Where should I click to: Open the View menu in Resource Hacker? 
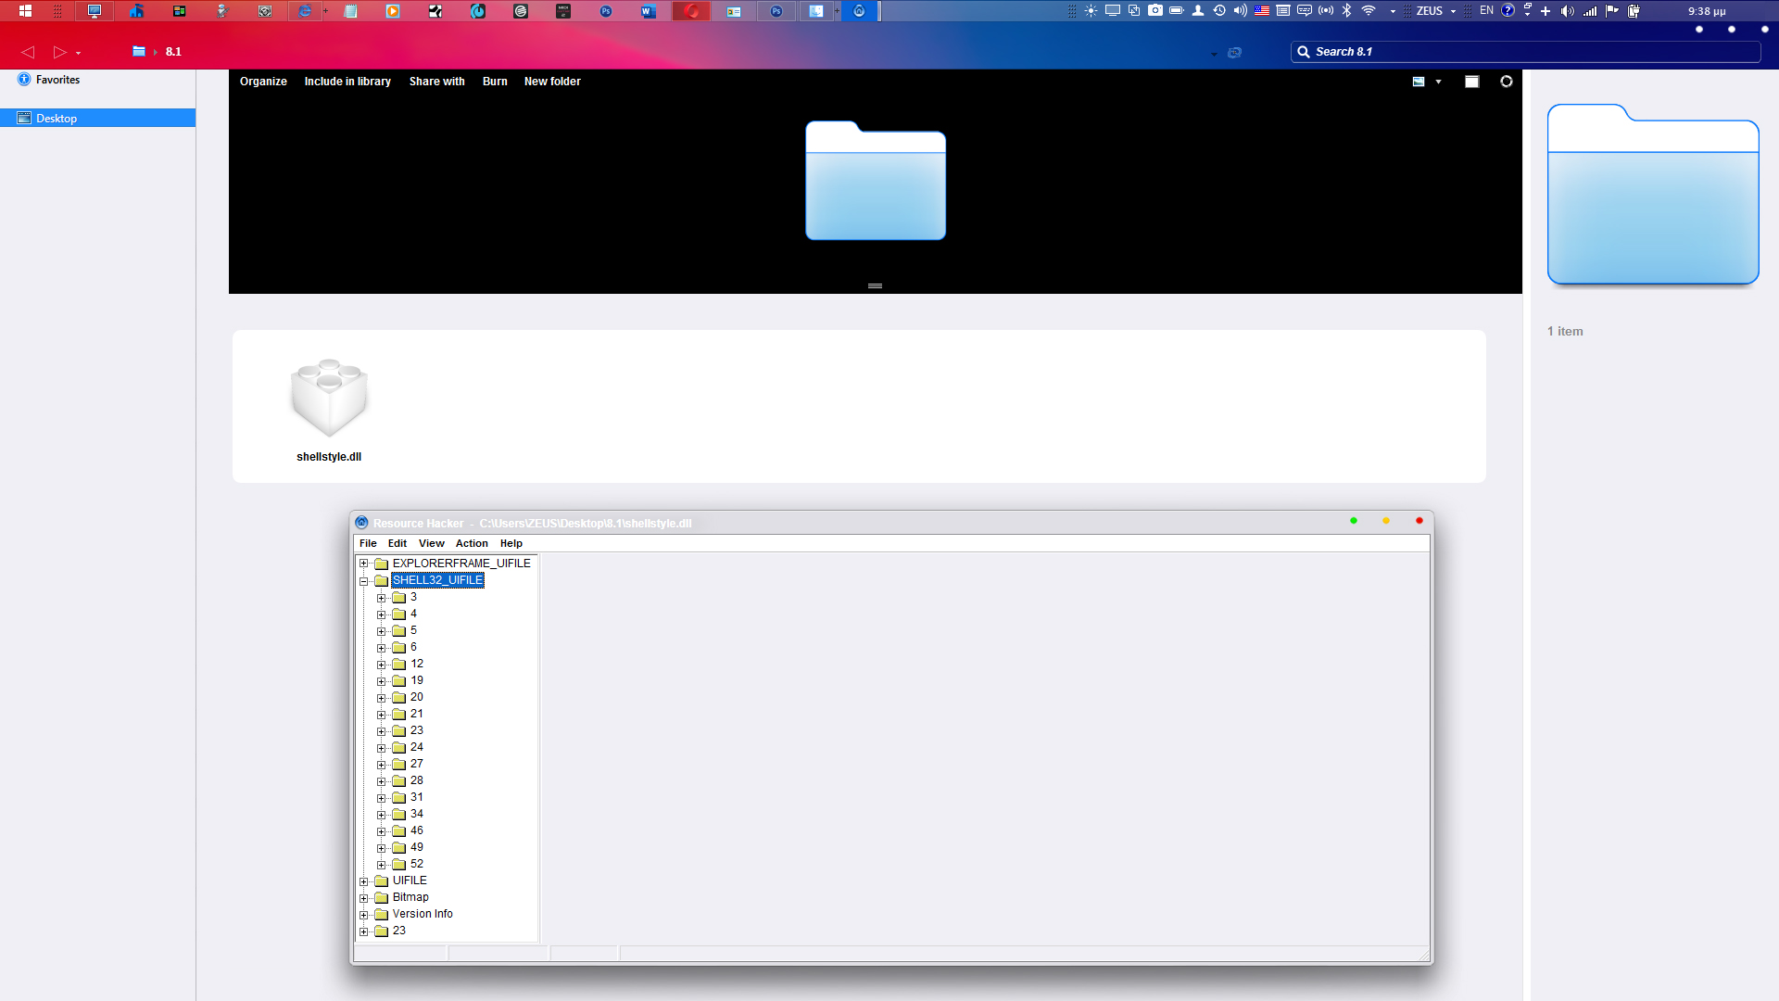coord(431,544)
